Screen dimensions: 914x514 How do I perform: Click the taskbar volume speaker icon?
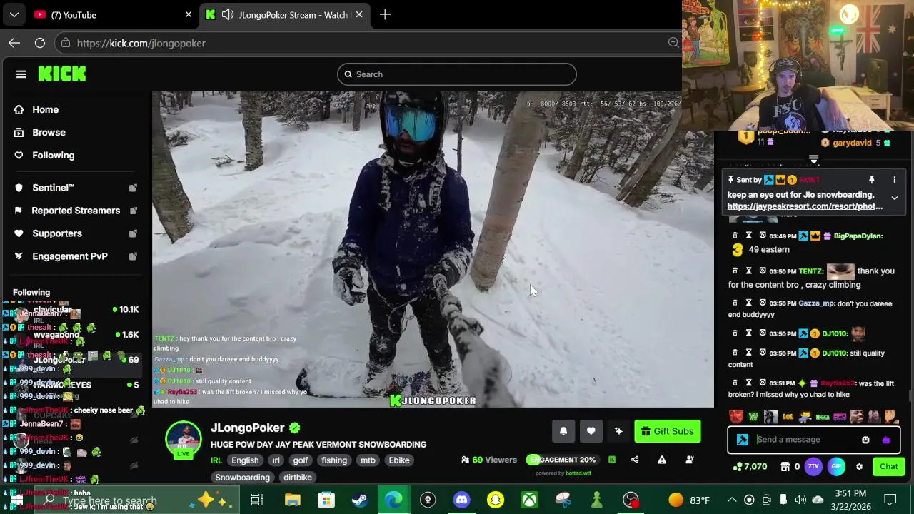pos(800,500)
